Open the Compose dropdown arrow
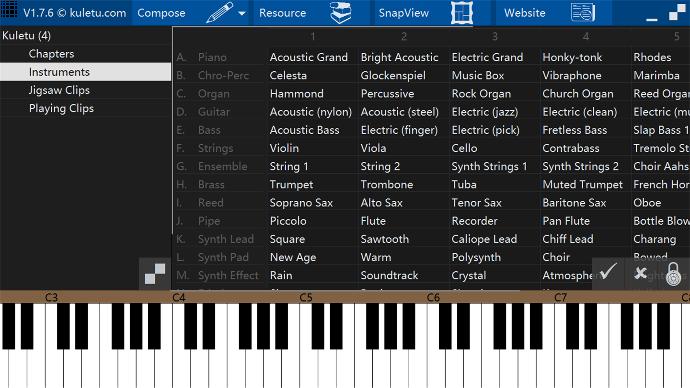Viewport: 690px width, 388px height. [242, 13]
